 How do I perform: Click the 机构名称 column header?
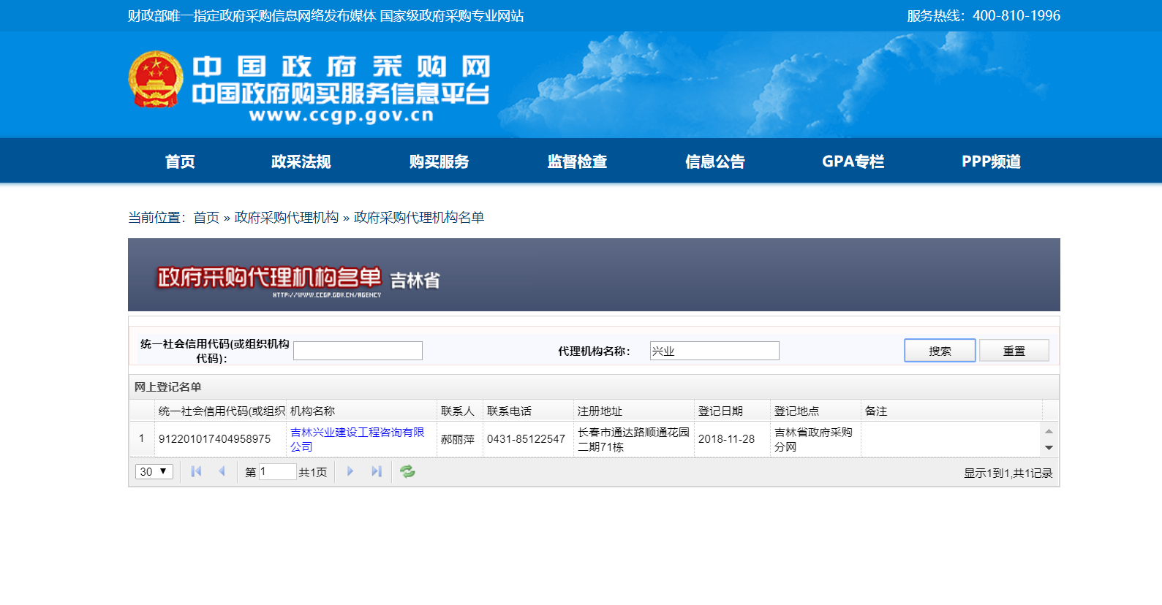click(x=361, y=411)
